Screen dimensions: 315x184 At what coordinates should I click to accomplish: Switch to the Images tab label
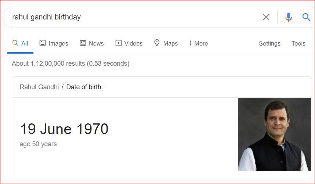[x=58, y=43]
